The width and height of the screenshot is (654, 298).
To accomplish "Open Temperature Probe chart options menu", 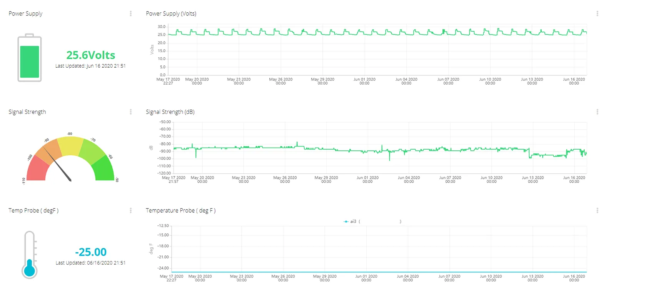I will 597,210.
